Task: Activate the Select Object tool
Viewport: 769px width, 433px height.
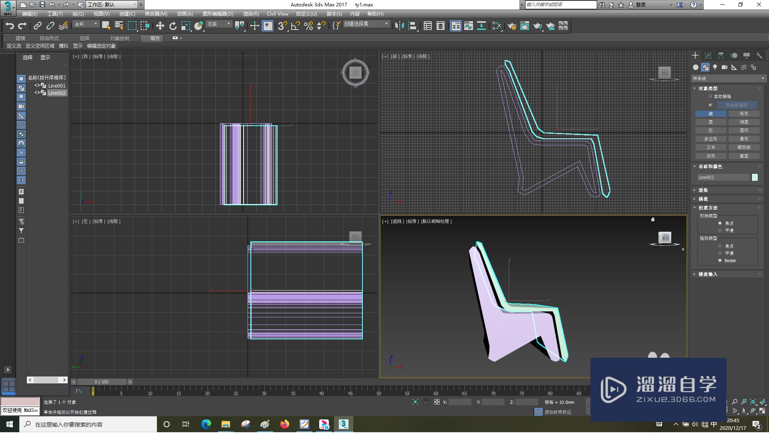Action: (106, 26)
